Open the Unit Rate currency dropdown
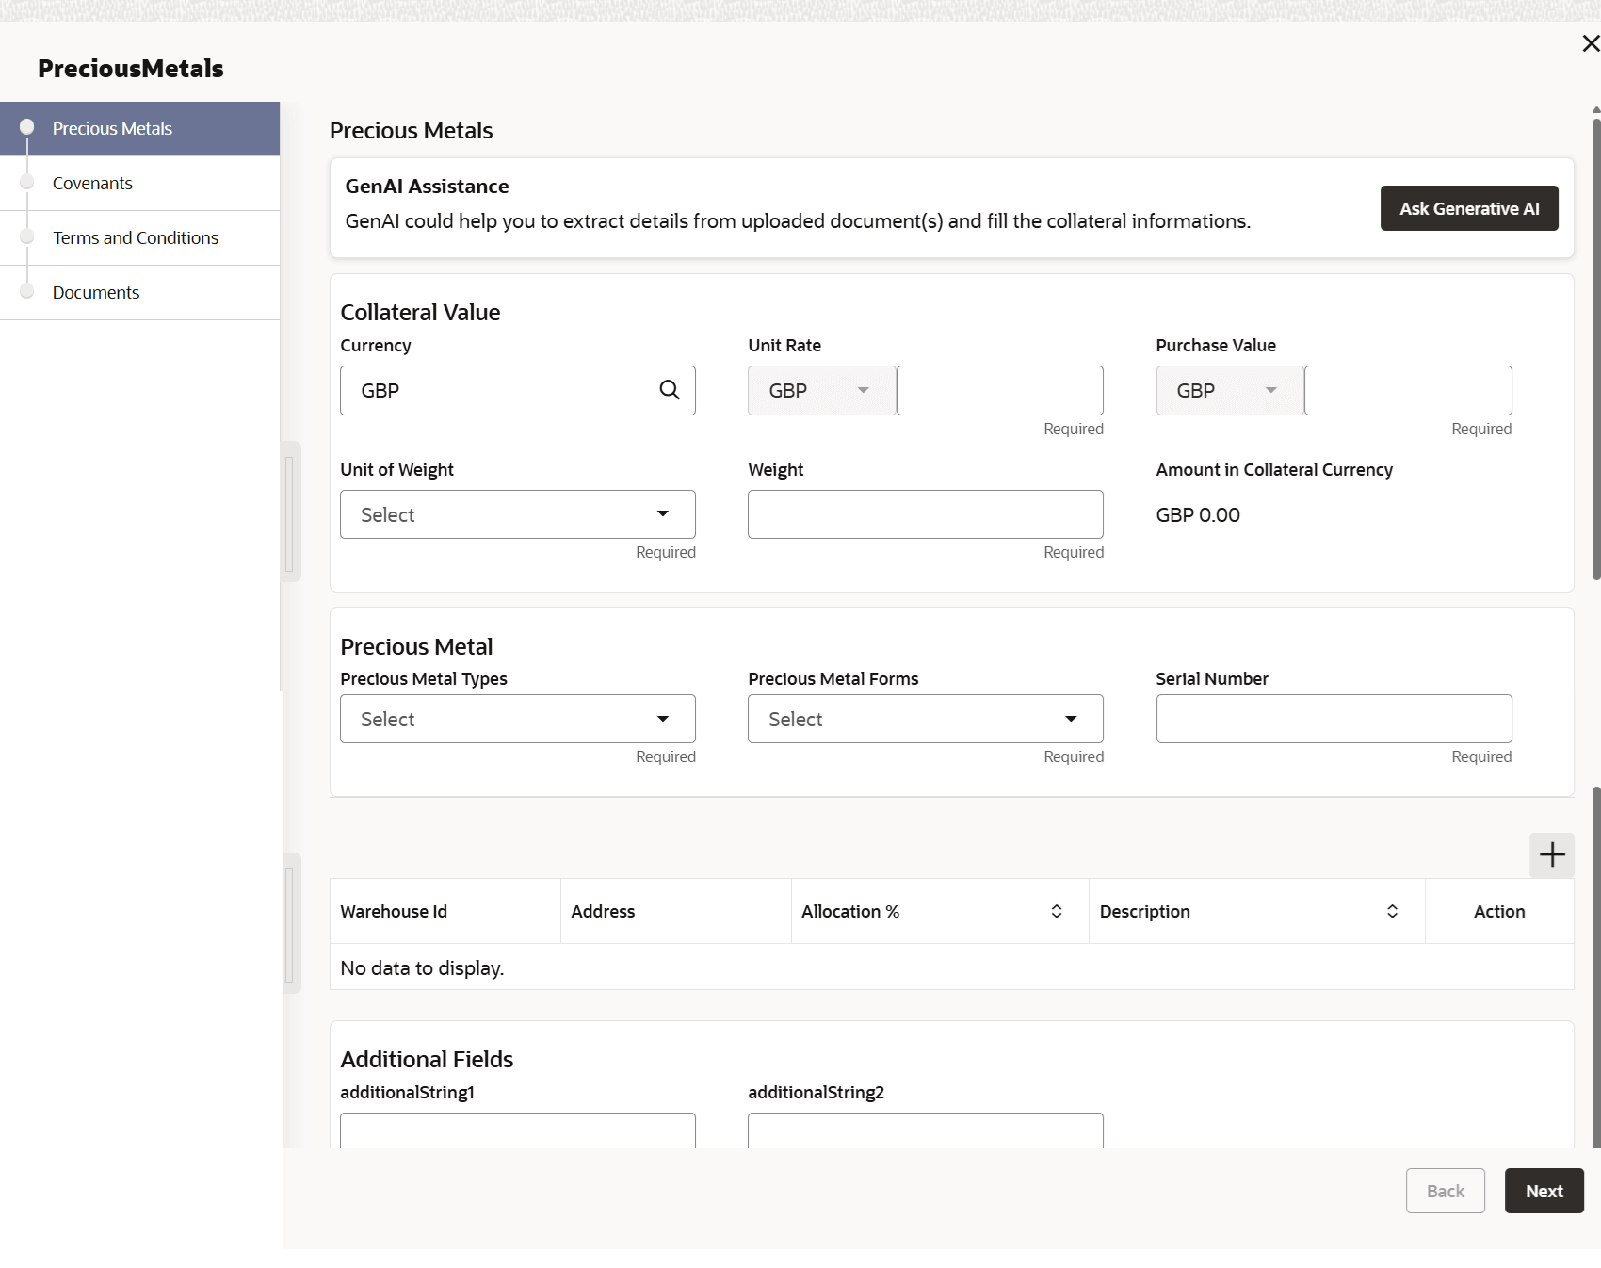Viewport: 1601px width, 1268px height. (x=821, y=390)
